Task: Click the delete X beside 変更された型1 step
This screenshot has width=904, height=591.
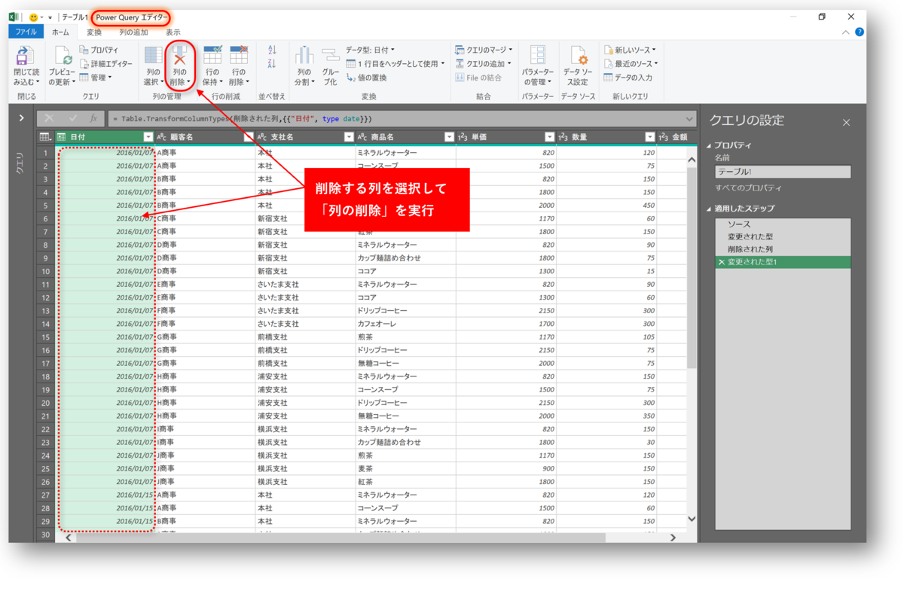Action: tap(722, 262)
